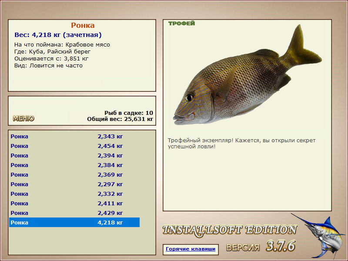Image resolution: width=348 pixels, height=261 pixels.
Task: Select the Ронка 2,297 кг row
Action: (74, 184)
